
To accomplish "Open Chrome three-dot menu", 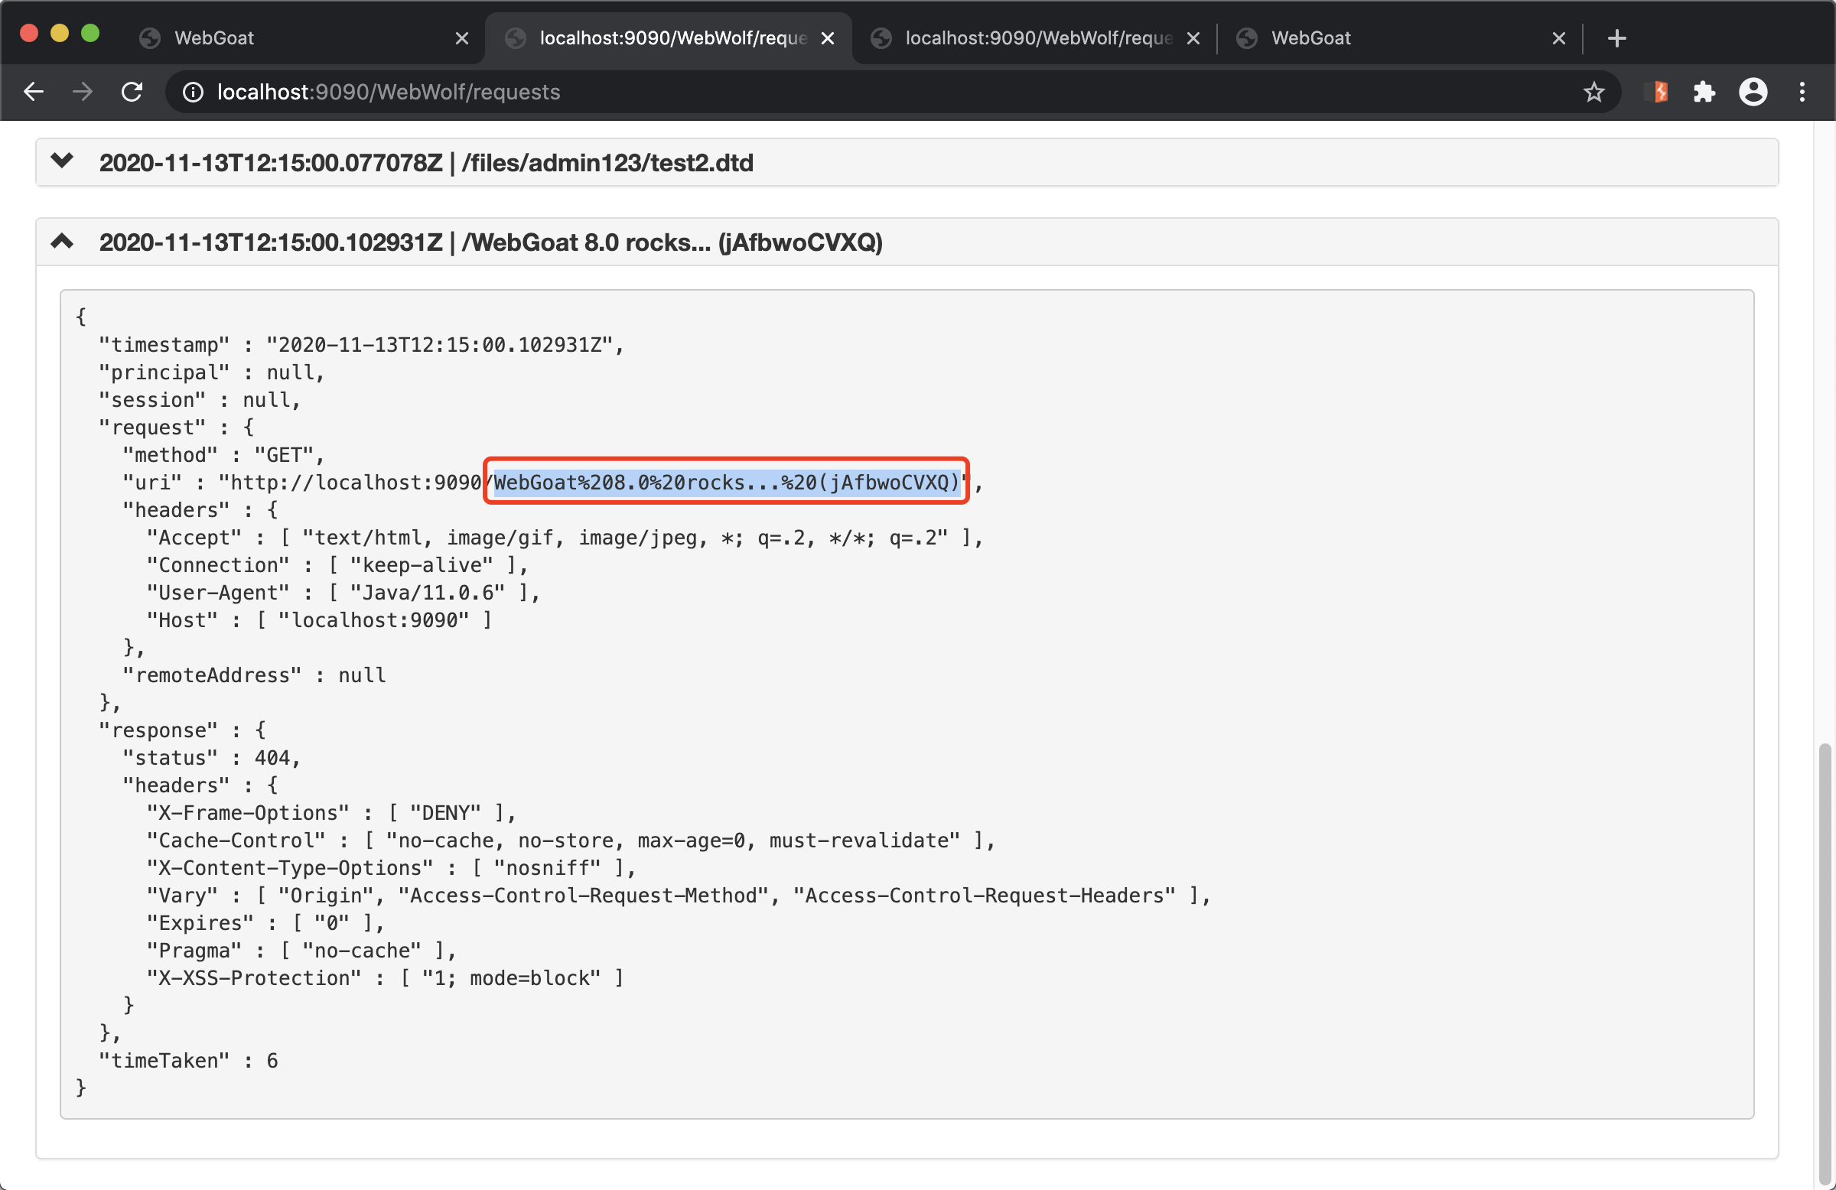I will (x=1802, y=92).
